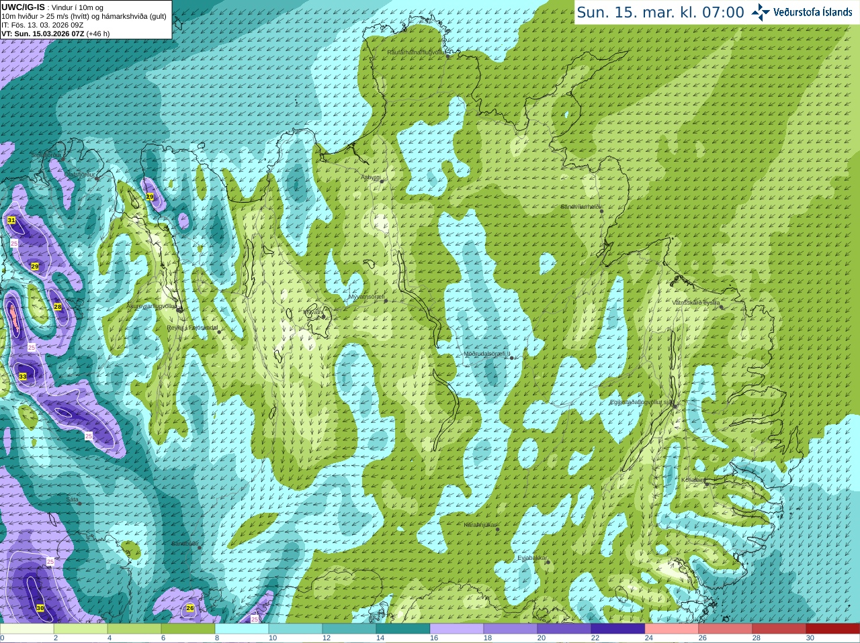860x643 pixels.
Task: Click the '30' value on the wind scale
Action: pyautogui.click(x=810, y=638)
